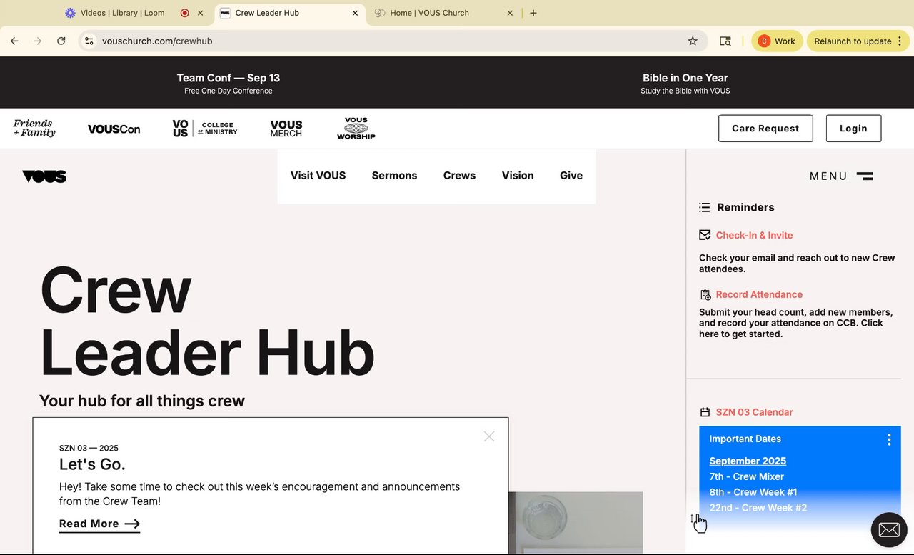Click the Loom recording indicator icon
The width and height of the screenshot is (914, 555).
[x=184, y=13]
